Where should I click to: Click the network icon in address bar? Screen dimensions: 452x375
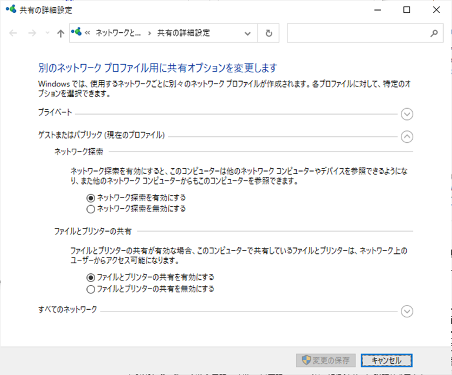76,32
